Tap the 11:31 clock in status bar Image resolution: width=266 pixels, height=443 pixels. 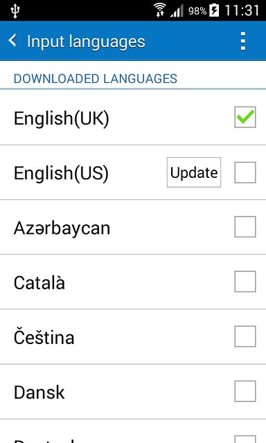tap(242, 11)
